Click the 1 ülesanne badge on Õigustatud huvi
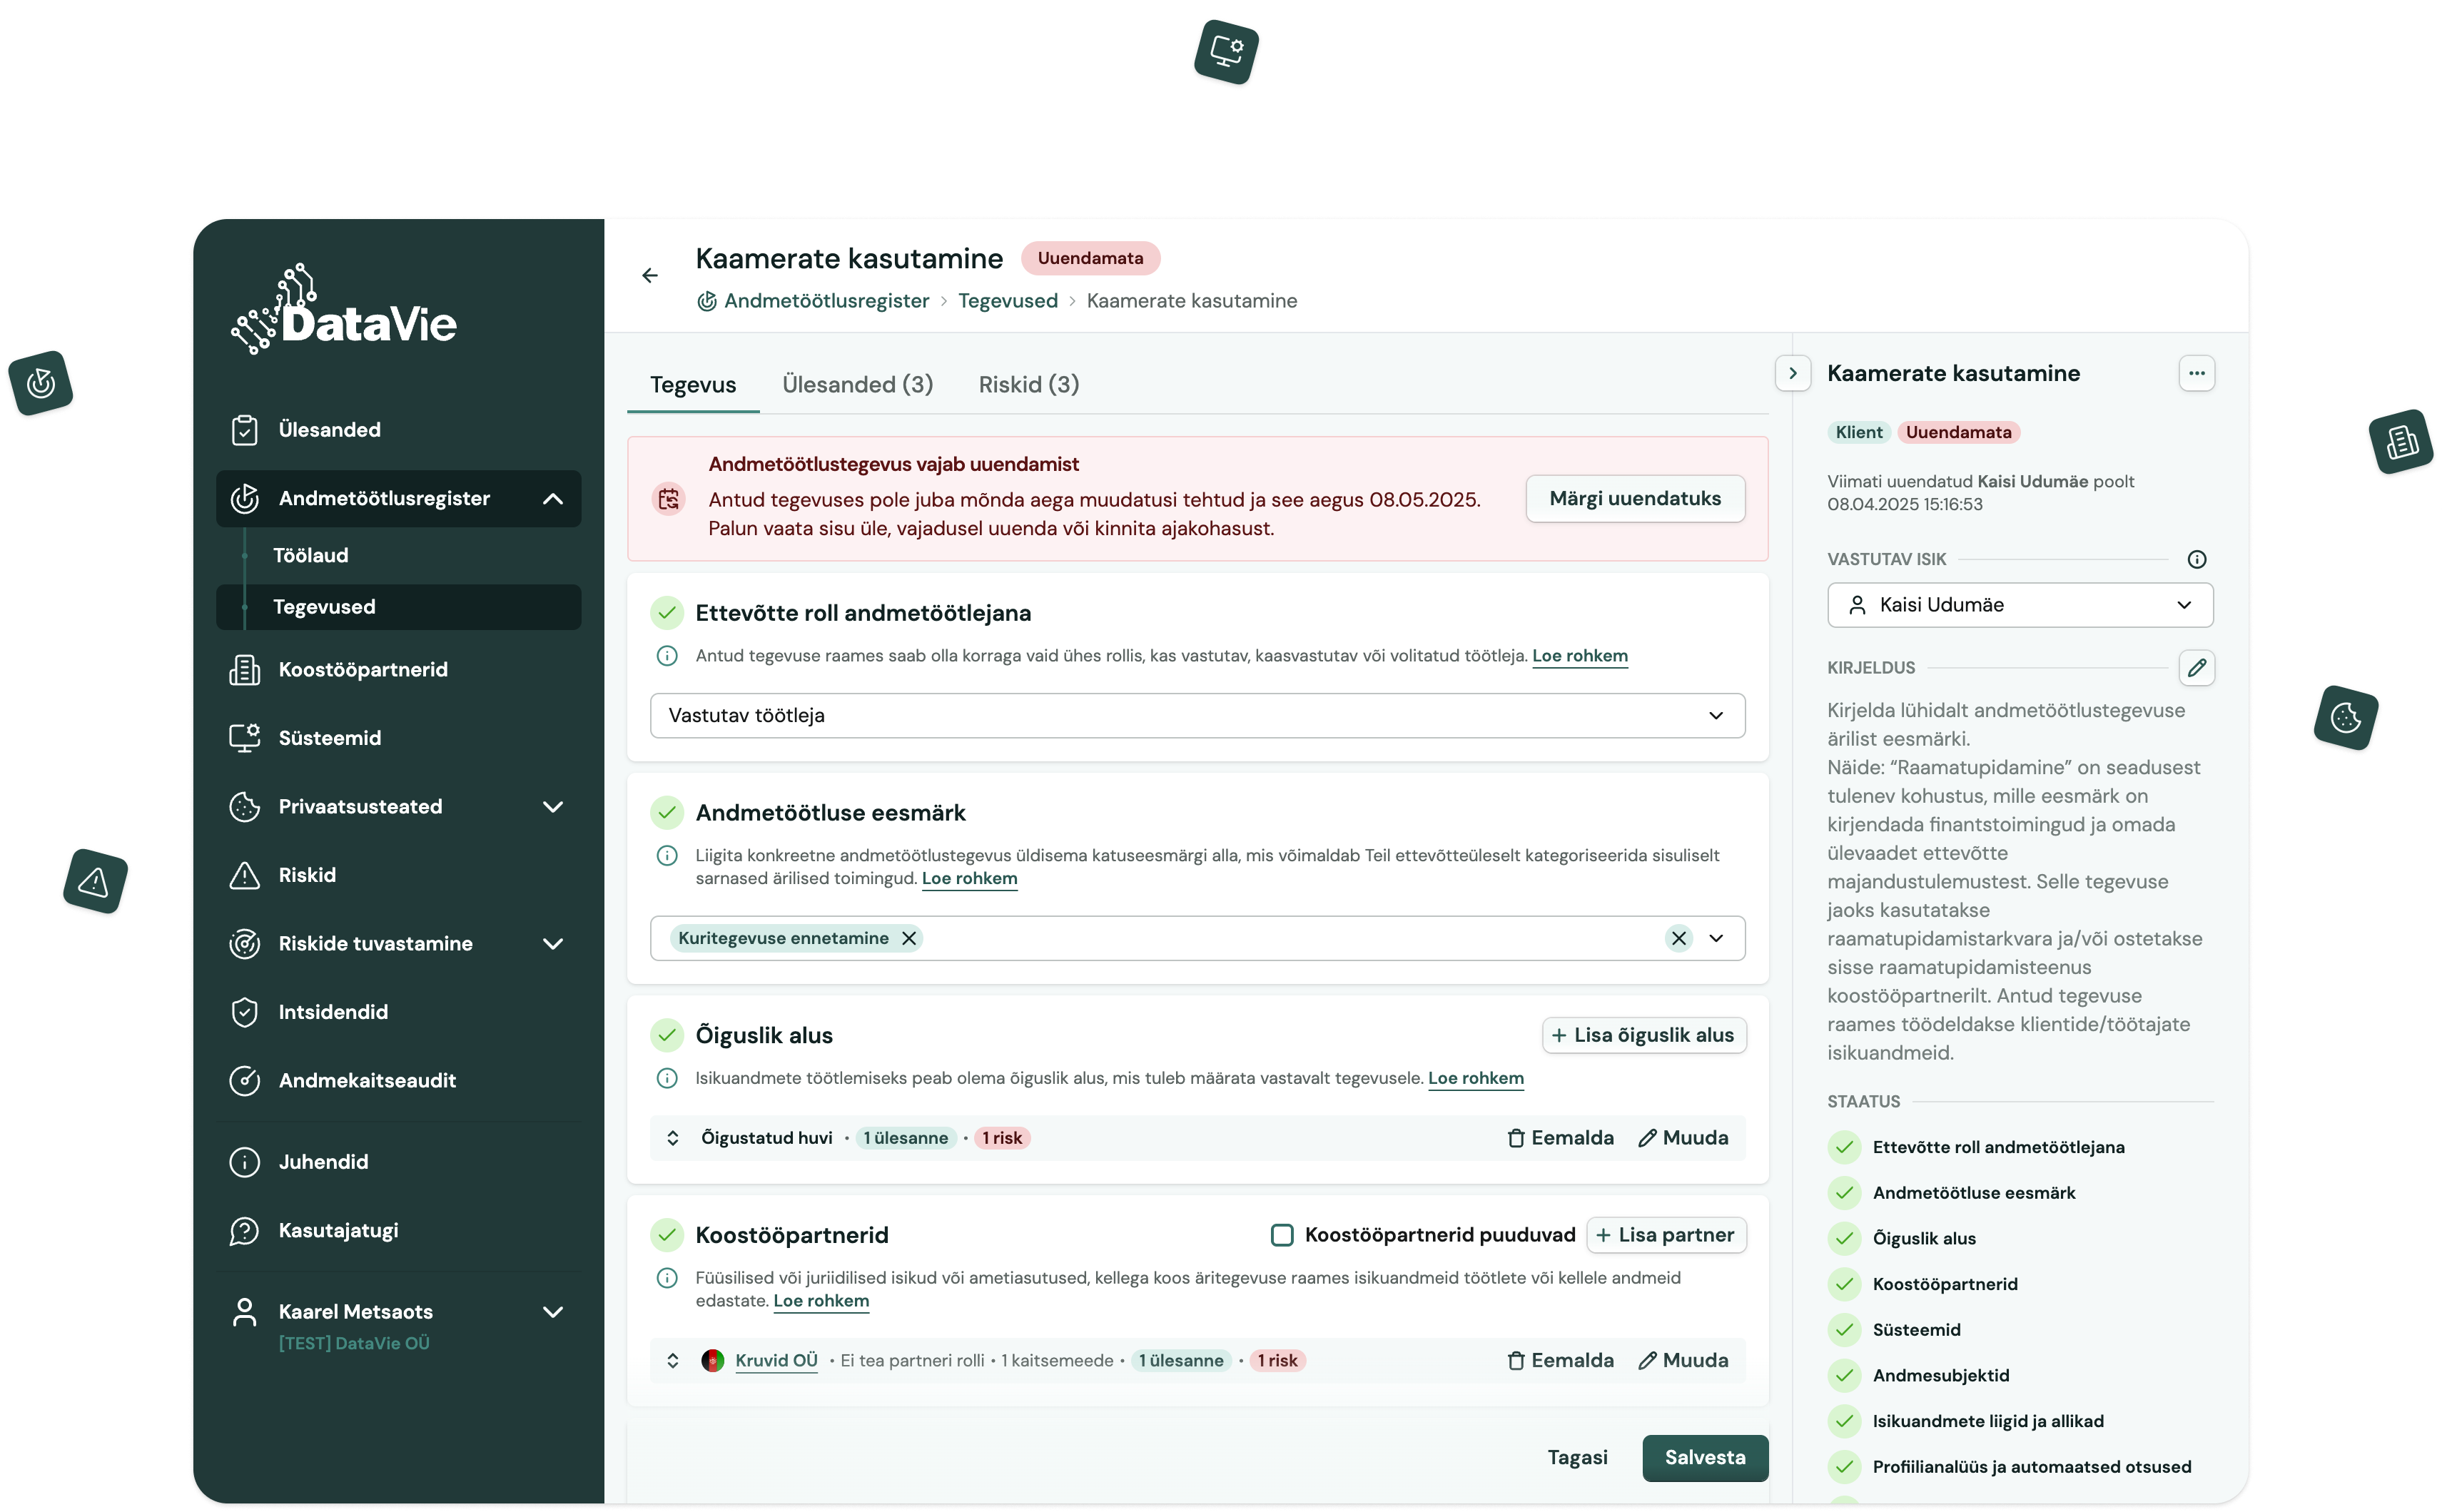This screenshot has width=2442, height=1512. point(905,1138)
